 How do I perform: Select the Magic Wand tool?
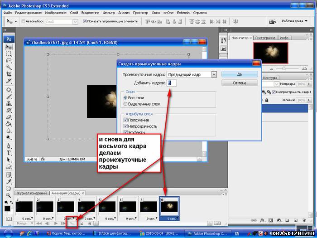(x=9, y=67)
